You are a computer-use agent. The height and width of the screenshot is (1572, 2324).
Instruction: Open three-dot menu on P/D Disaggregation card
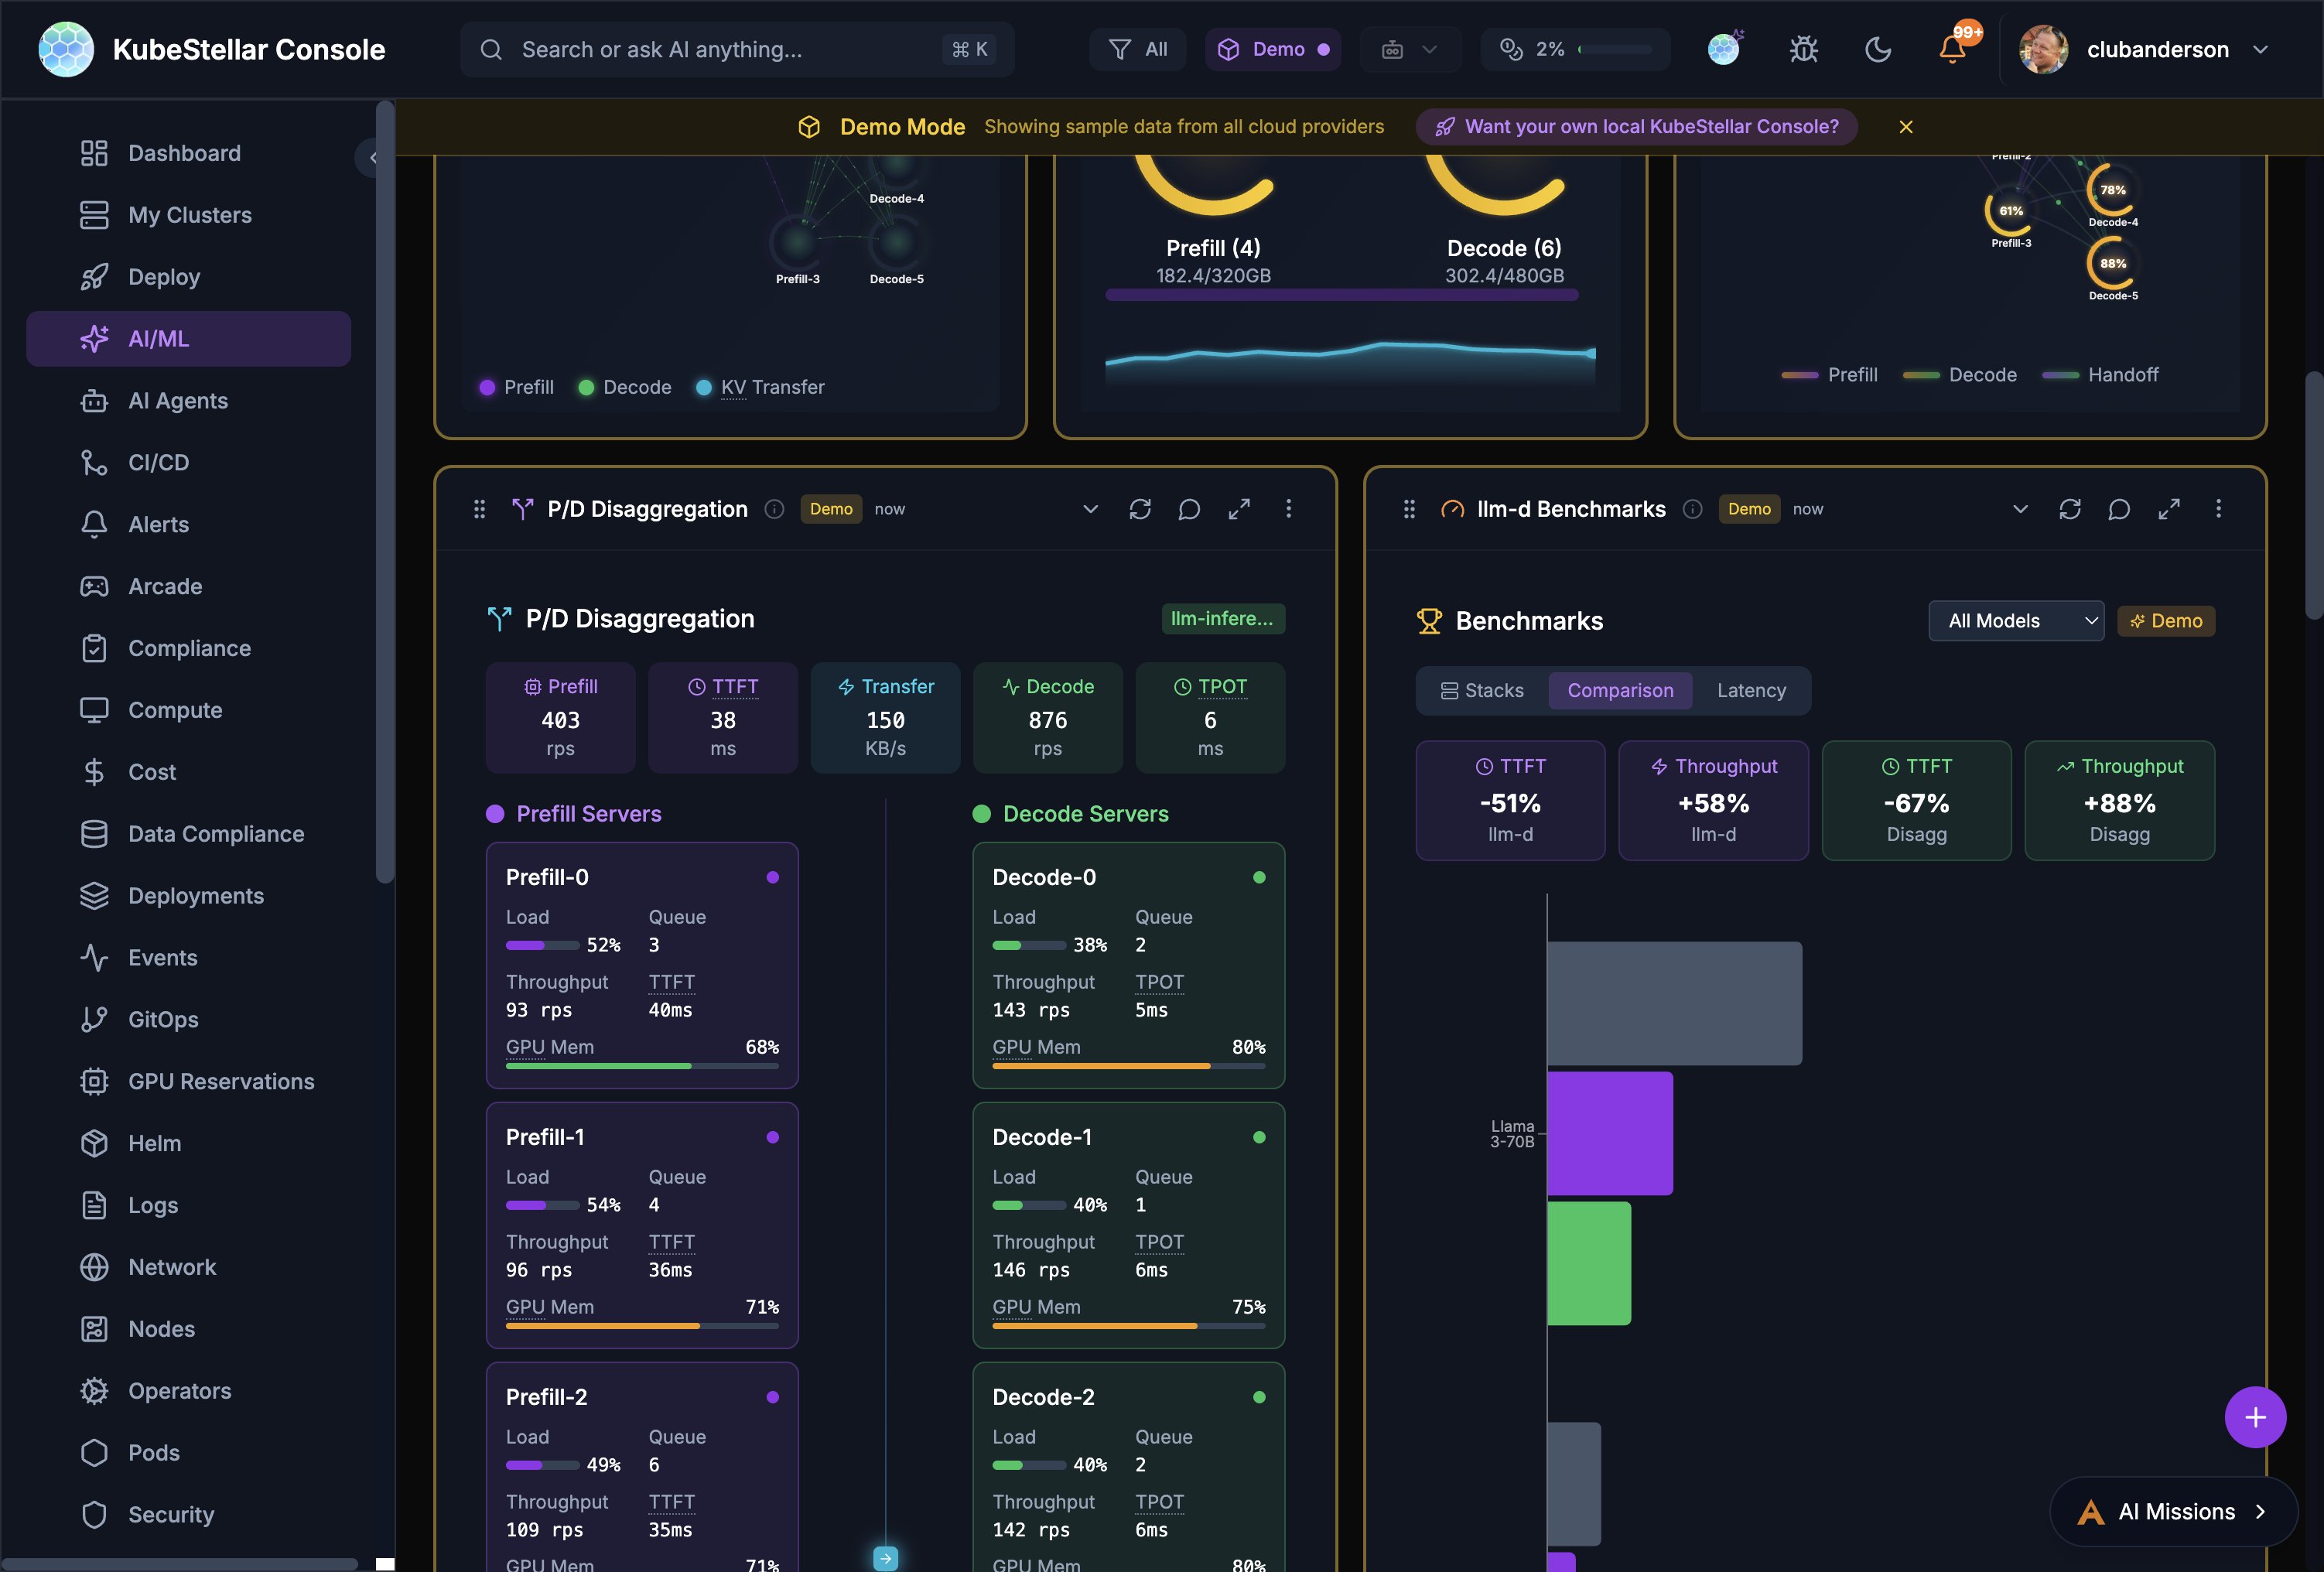coord(1288,509)
